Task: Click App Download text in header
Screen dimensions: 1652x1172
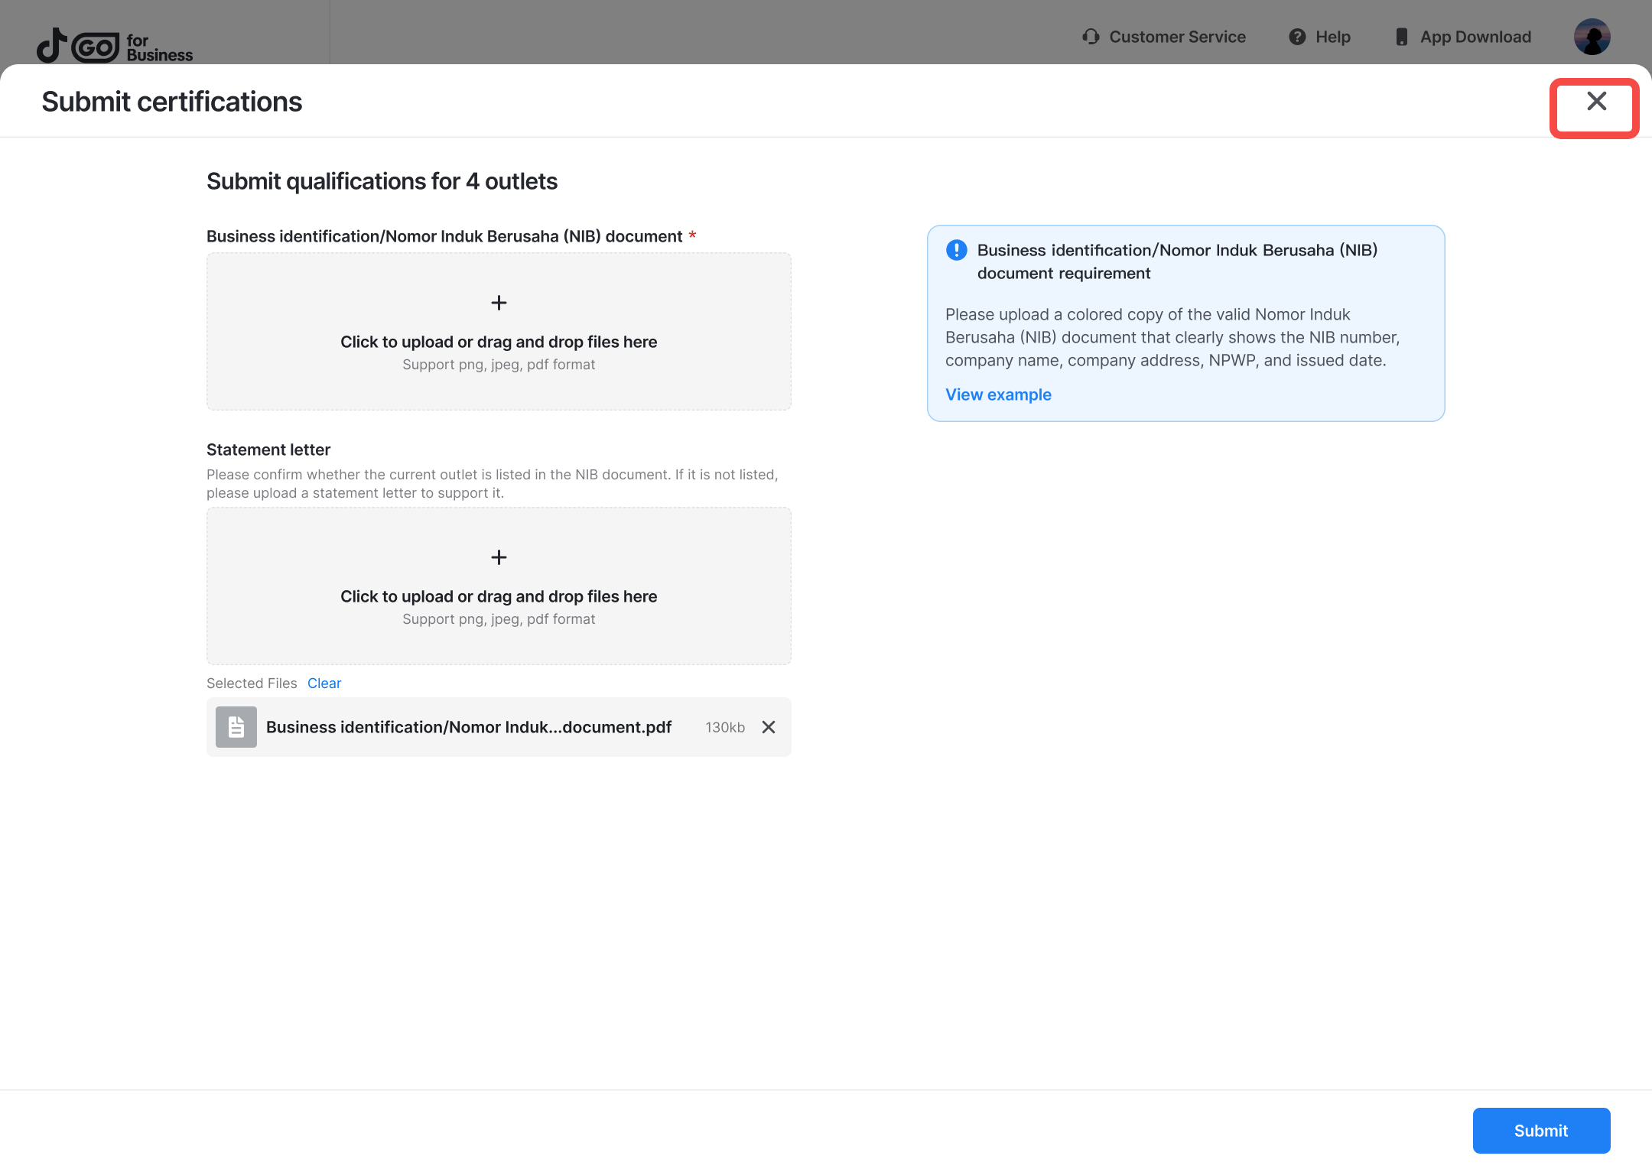Action: click(x=1475, y=37)
